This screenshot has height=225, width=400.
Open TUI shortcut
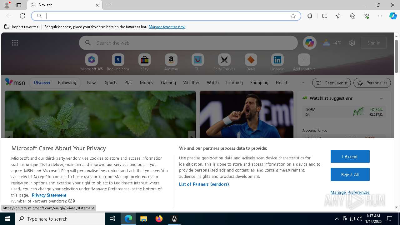197,62
